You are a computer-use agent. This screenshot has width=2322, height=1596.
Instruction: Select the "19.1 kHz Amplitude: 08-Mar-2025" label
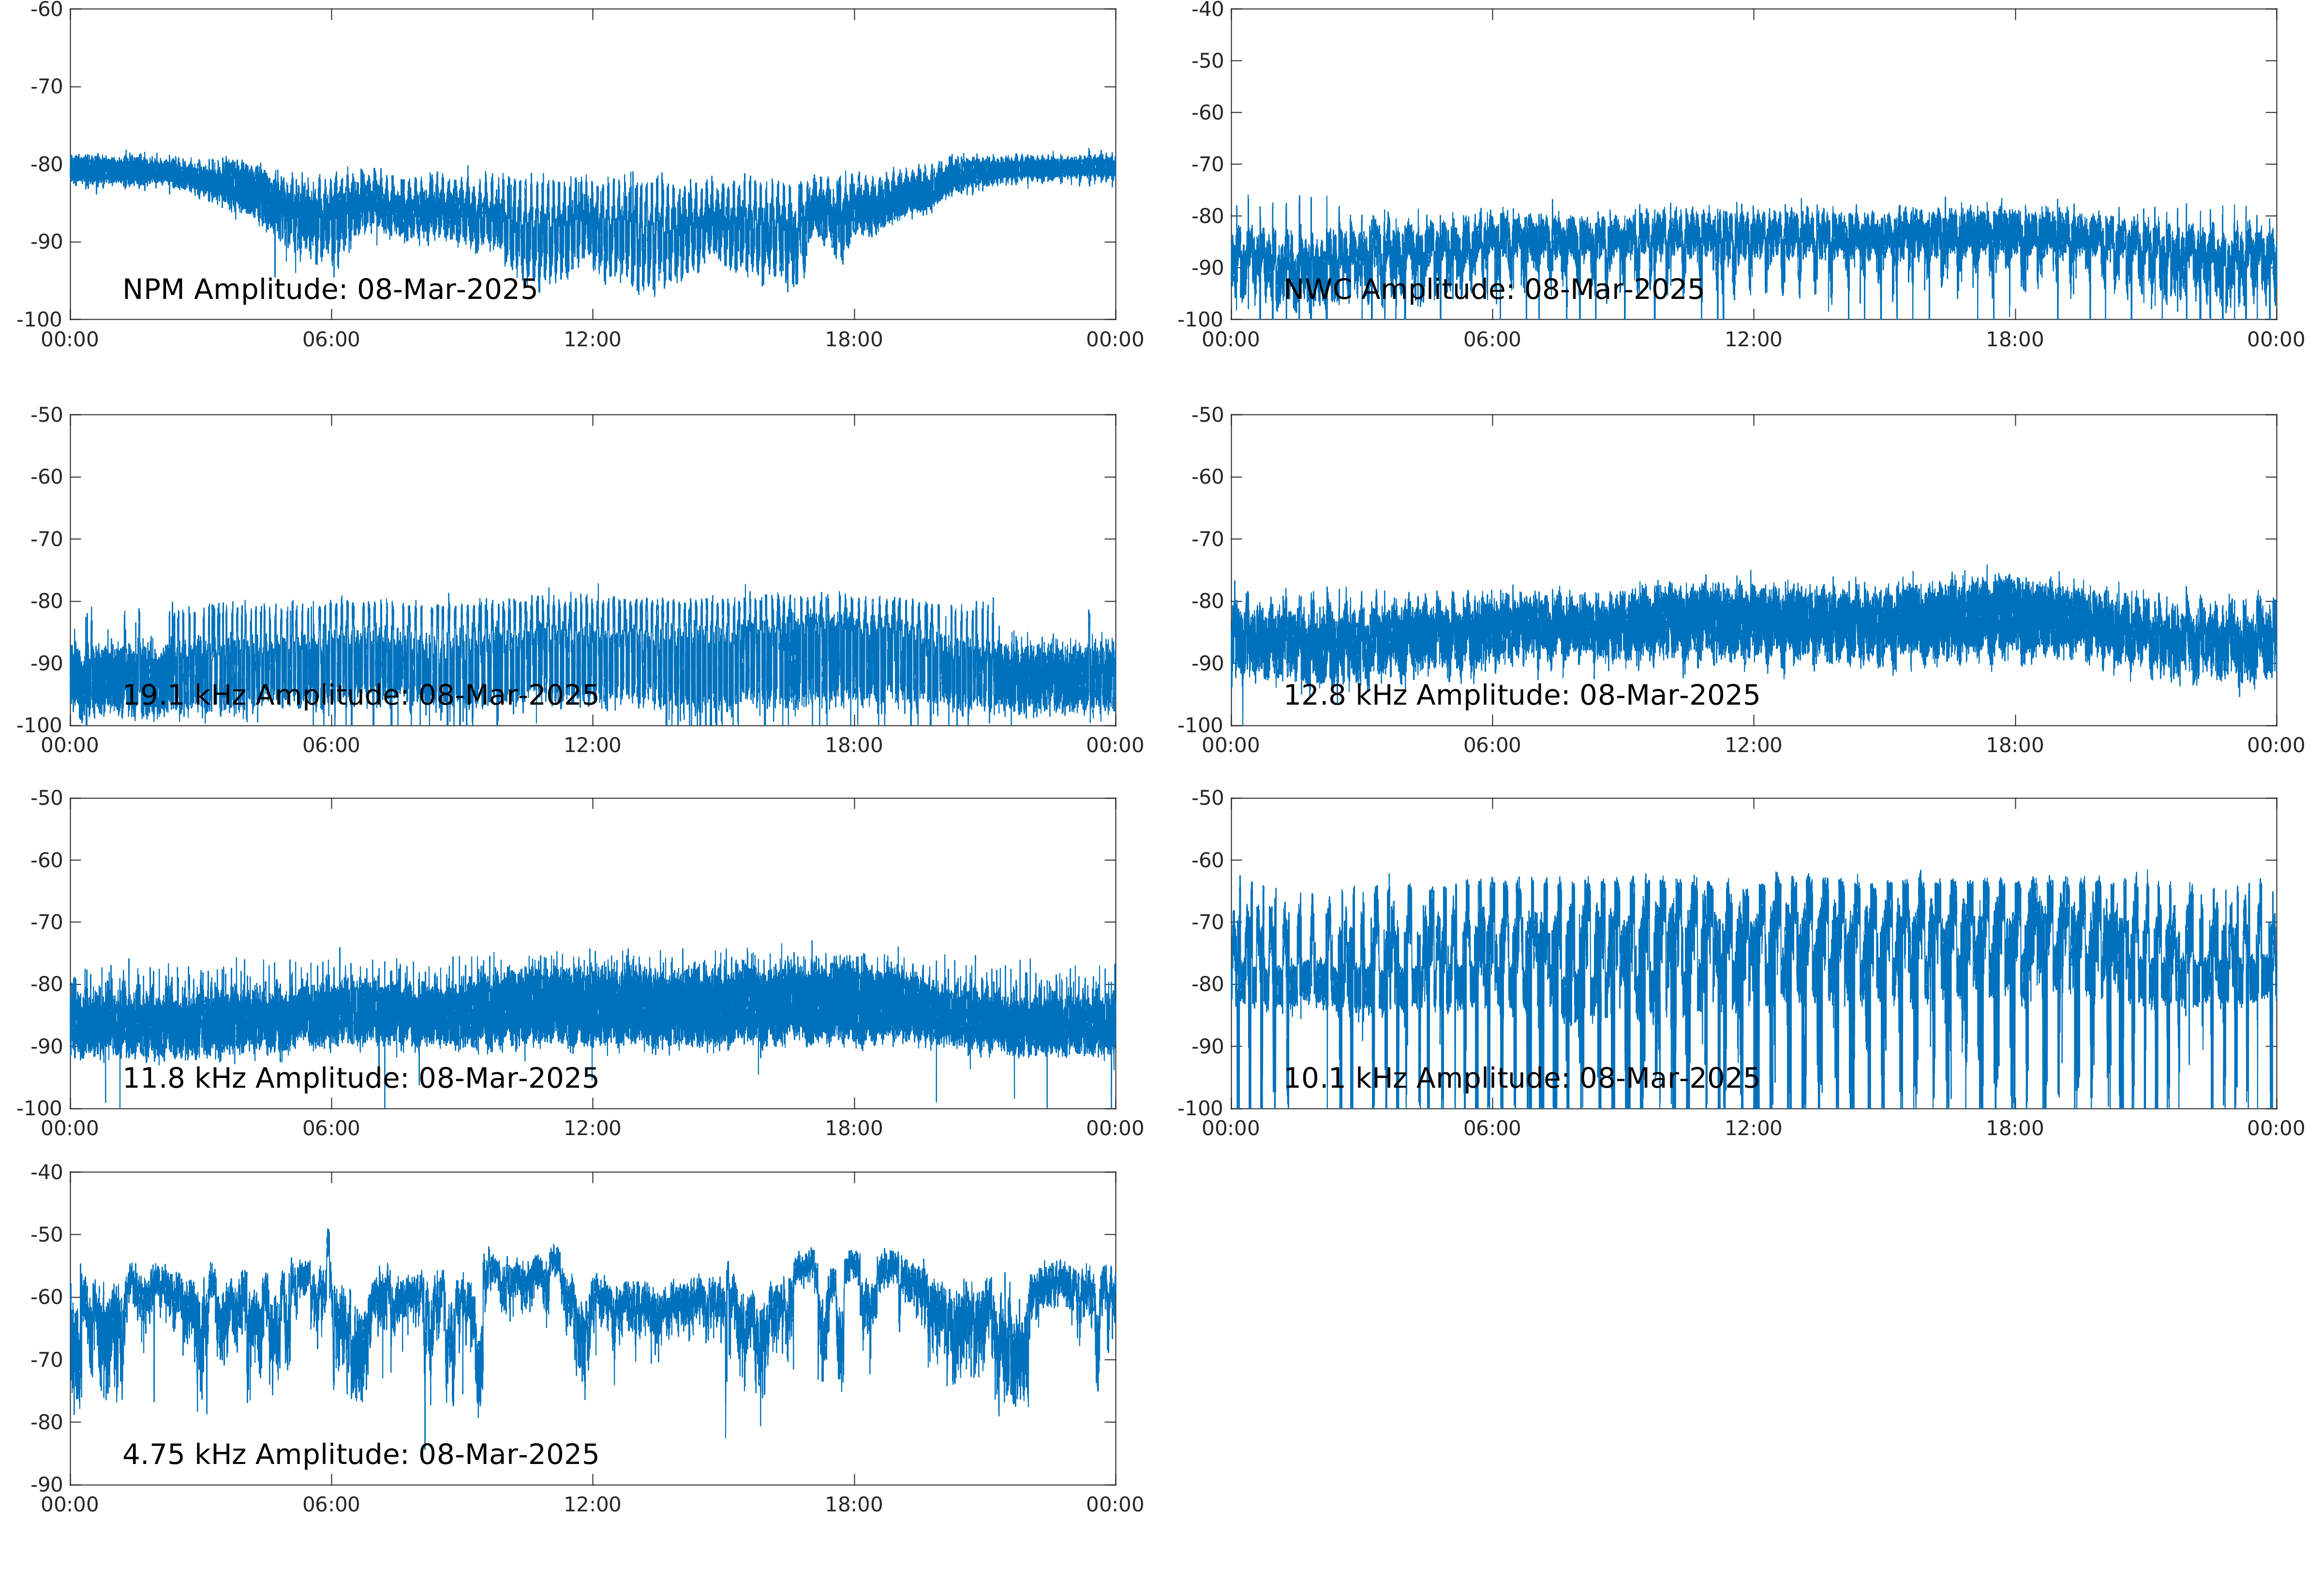[360, 695]
